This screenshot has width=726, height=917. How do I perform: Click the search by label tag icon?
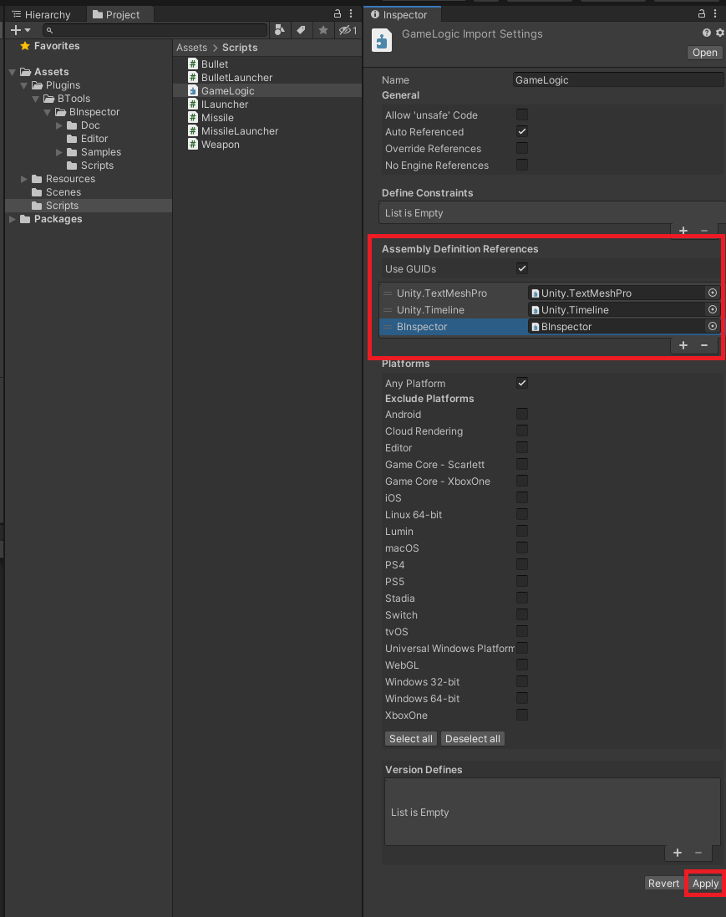click(x=301, y=29)
